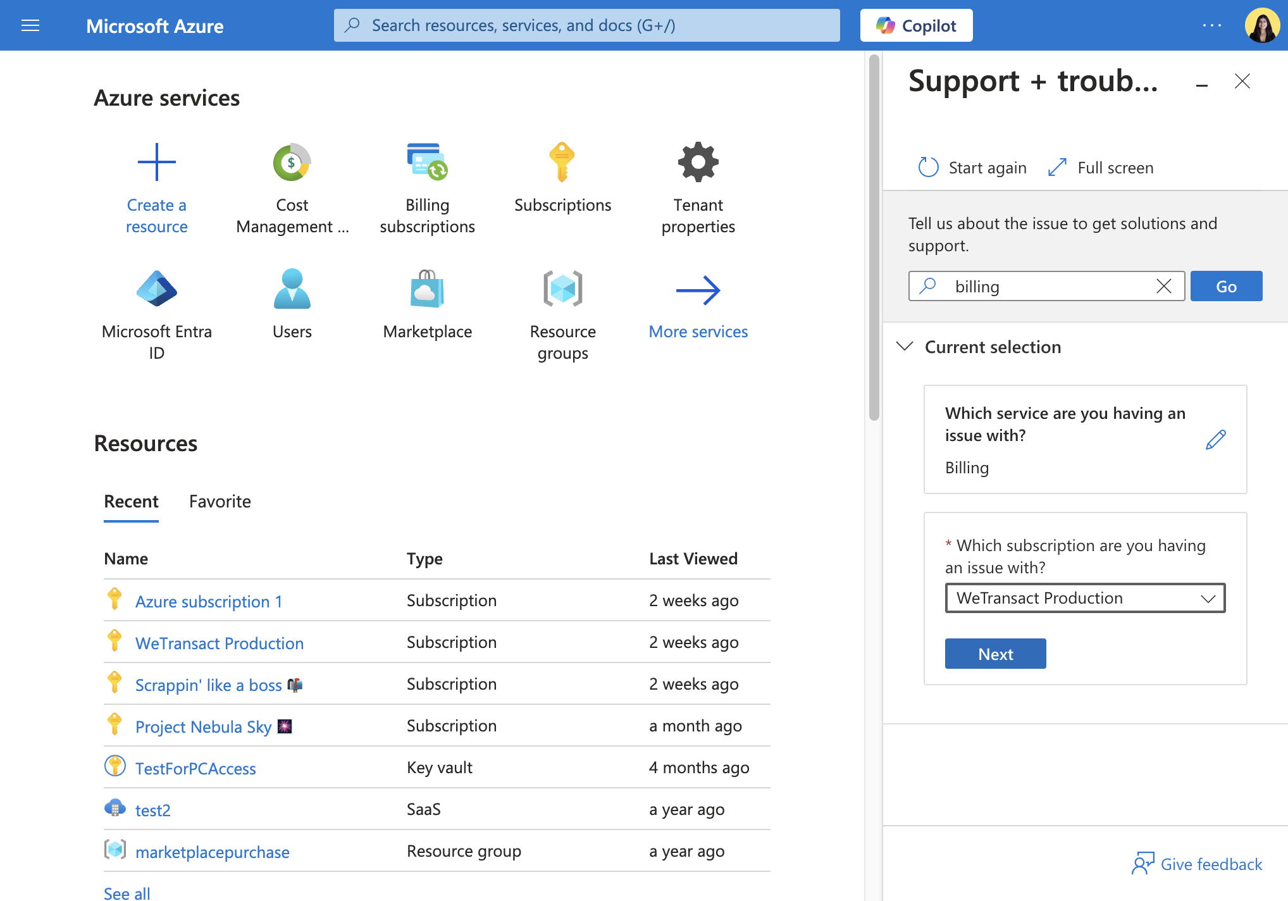Screen dimensions: 1288x901
Task: Click Start again in support panel
Action: coord(972,168)
